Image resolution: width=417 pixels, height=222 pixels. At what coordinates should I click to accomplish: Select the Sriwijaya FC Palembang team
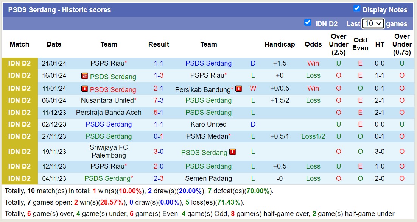pos(109,151)
